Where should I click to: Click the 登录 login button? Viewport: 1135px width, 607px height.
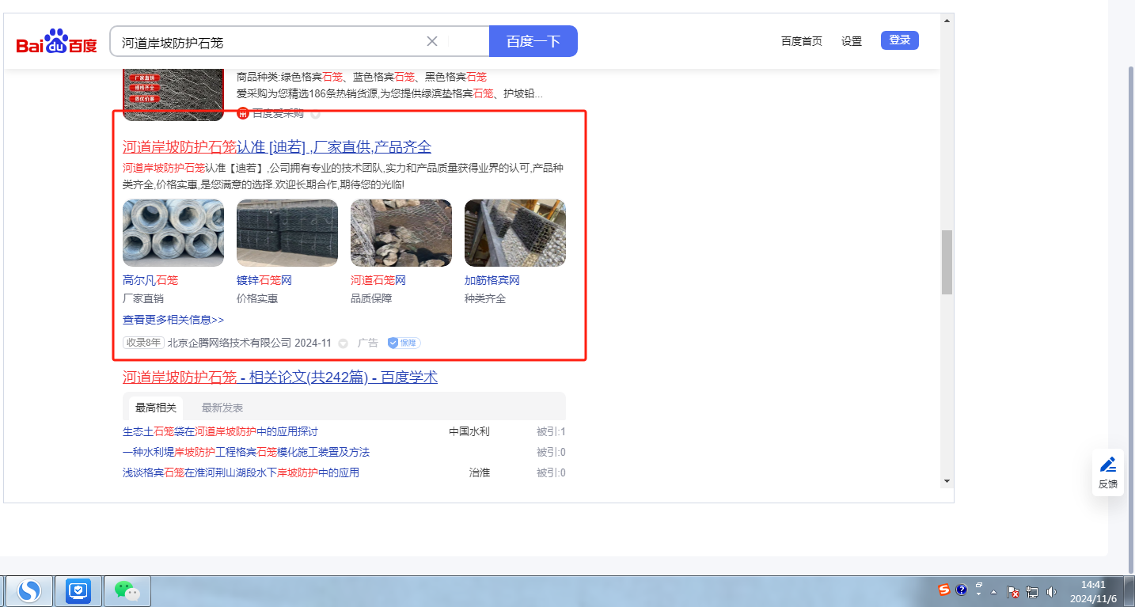[900, 40]
